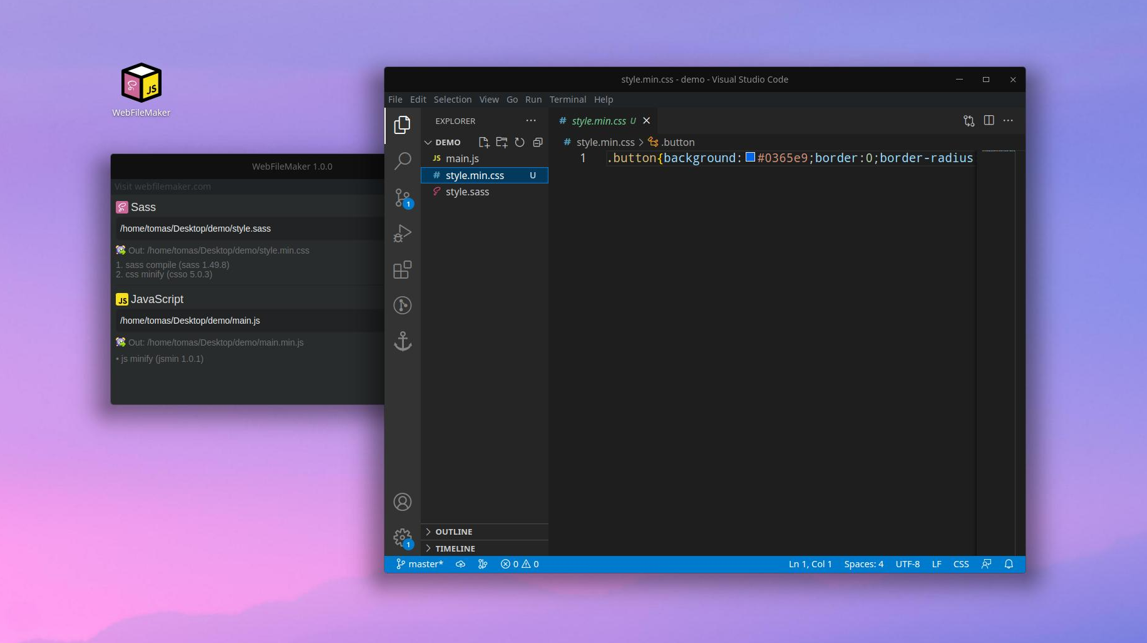Screen dimensions: 1147x643
Task: Split the editor to the right
Action: pyautogui.click(x=989, y=120)
